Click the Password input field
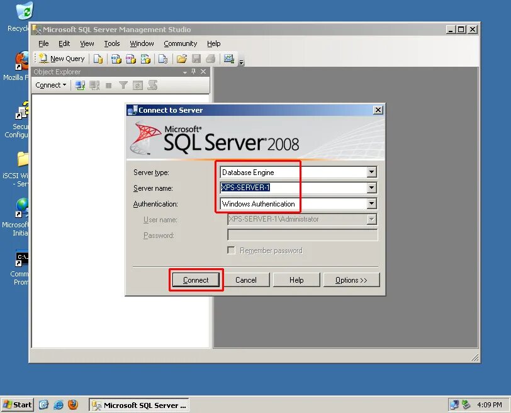Viewport: 511px width, 413px height. pyautogui.click(x=303, y=235)
